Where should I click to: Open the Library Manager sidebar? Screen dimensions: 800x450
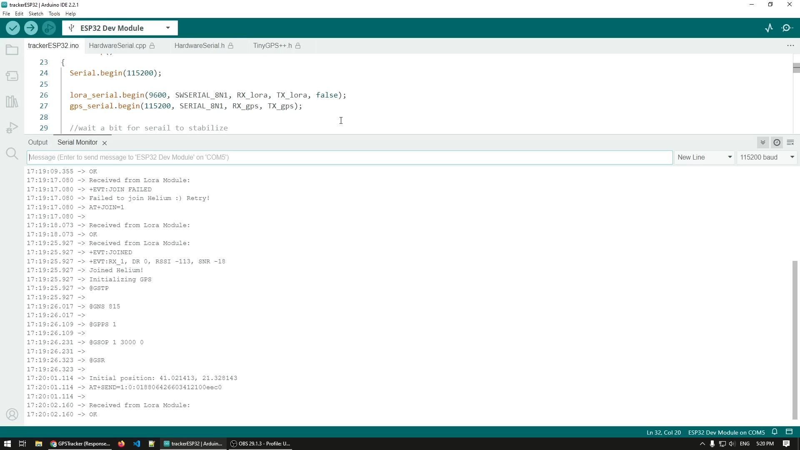coord(12,102)
